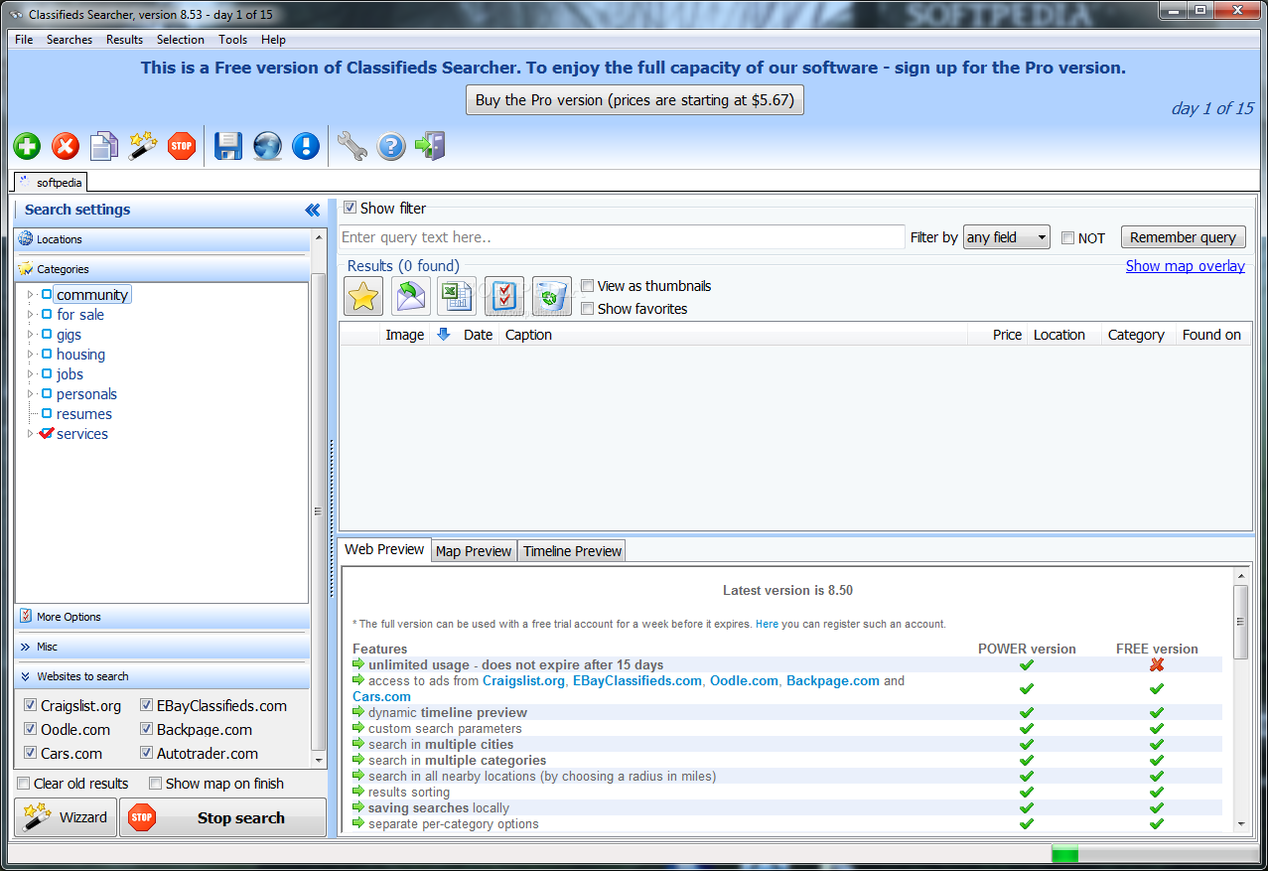
Task: Expand the community tree node arrow
Action: 31,295
